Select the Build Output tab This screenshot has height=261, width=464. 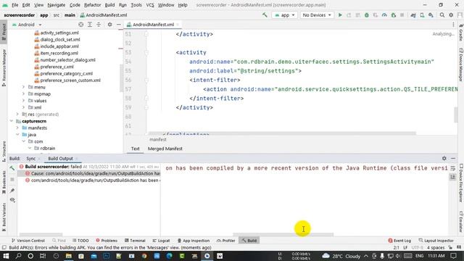[x=60, y=158]
